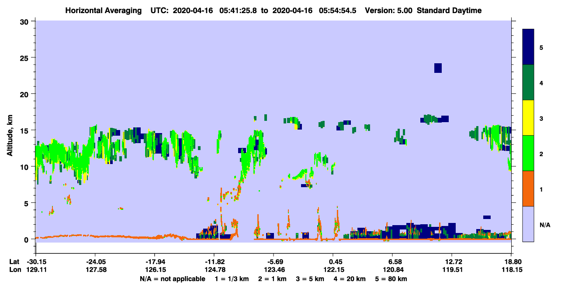Image resolution: width=568 pixels, height=291 pixels.
Task: Click the longitude value 122.15
Action: click(x=333, y=270)
